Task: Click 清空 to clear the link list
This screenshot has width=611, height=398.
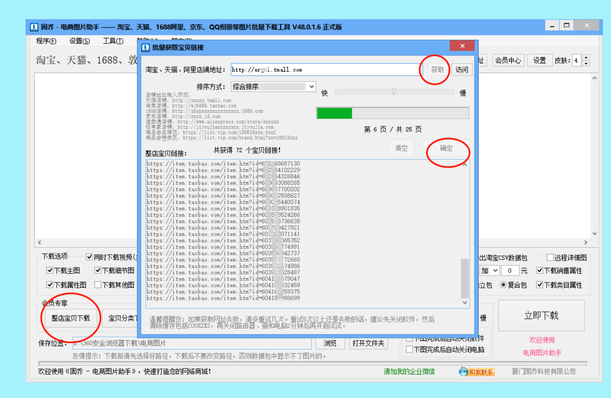Action: point(401,148)
